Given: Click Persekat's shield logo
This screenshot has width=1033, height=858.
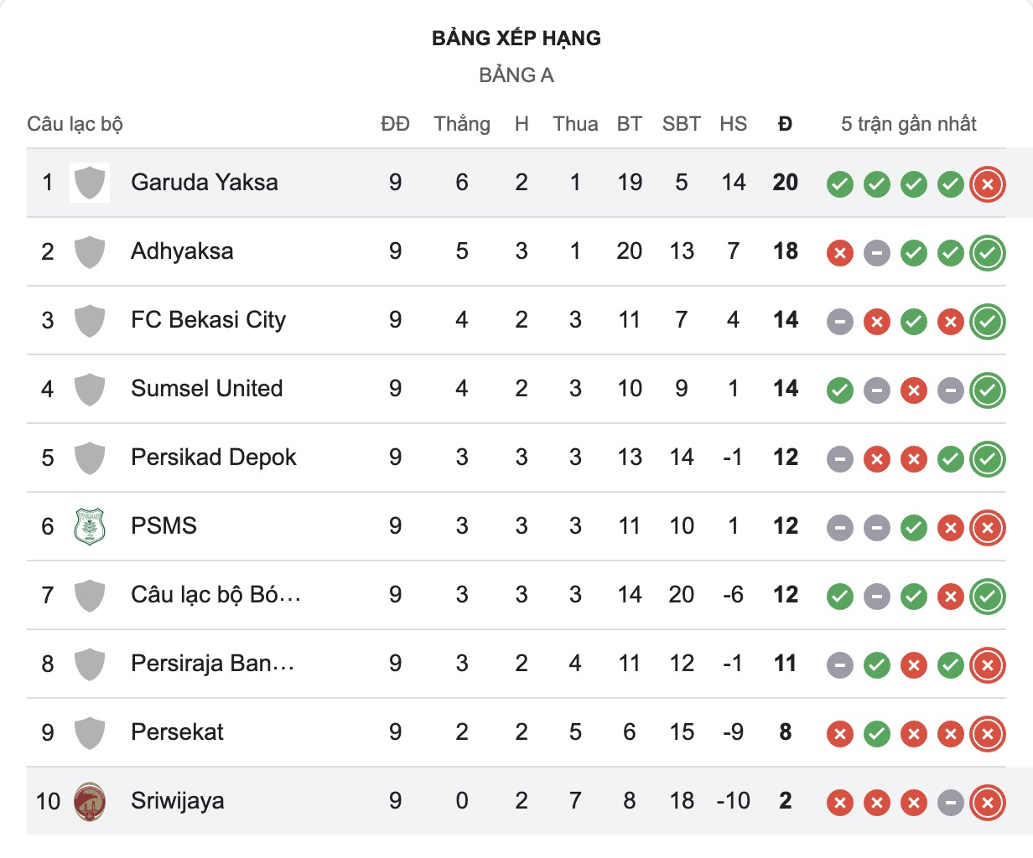Looking at the screenshot, I should [90, 732].
